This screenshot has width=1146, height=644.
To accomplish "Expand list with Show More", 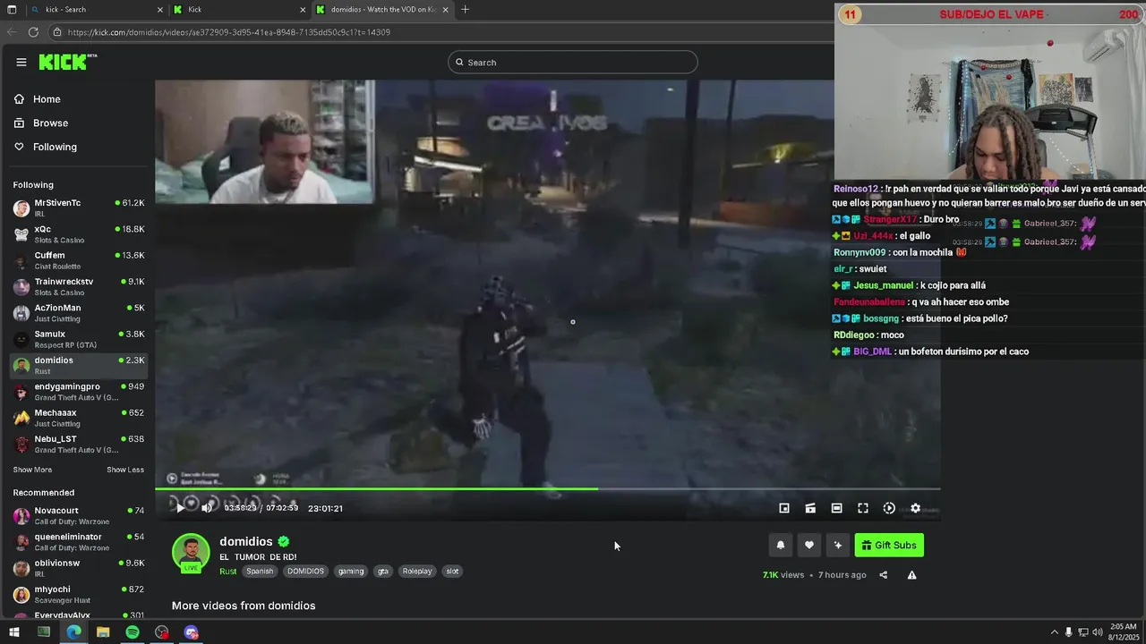I will point(32,470).
